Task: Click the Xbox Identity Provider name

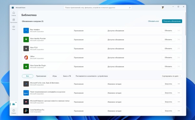Action: click(38, 38)
